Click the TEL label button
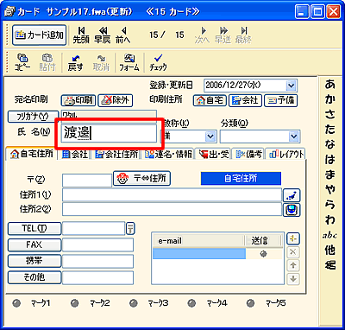 [34, 229]
